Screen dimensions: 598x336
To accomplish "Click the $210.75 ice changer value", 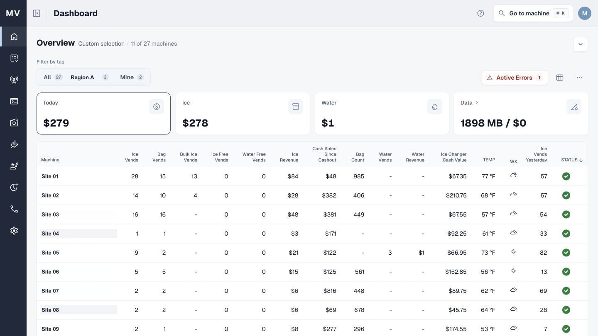I will coord(456,195).
